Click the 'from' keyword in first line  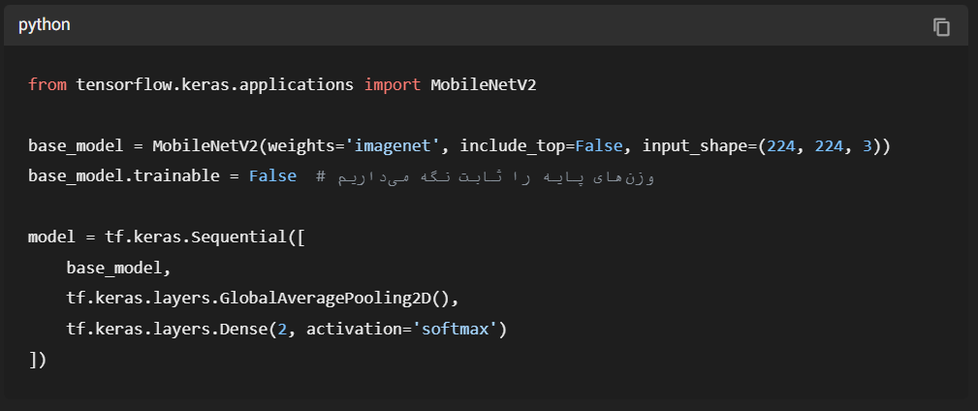point(47,85)
